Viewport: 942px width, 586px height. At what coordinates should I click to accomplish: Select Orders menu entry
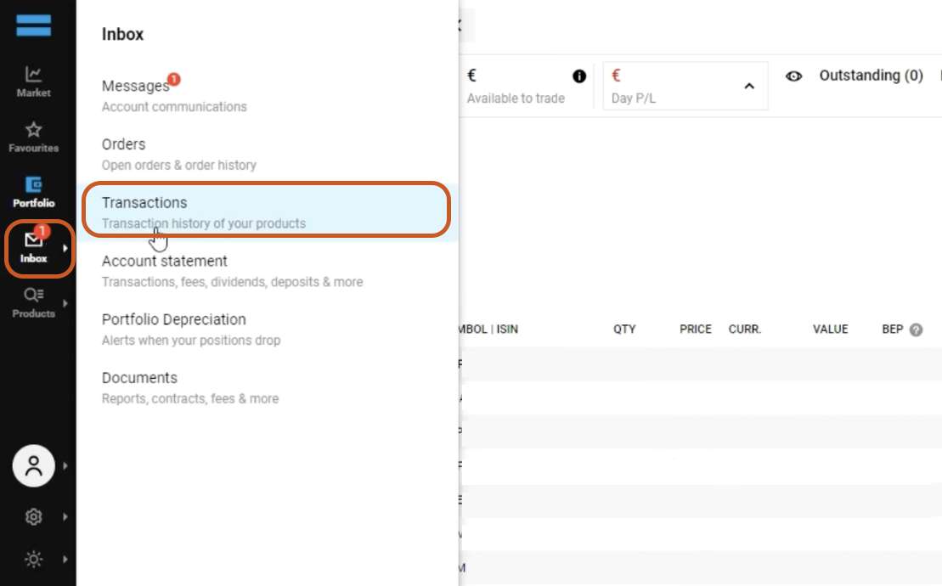124,144
